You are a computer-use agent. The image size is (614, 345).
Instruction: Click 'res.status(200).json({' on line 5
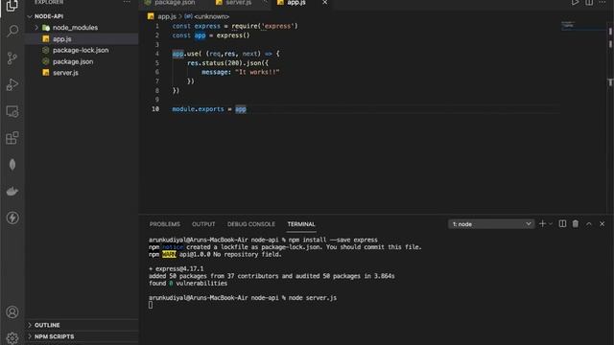click(227, 63)
